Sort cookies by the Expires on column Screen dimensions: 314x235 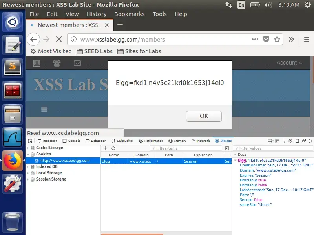pyautogui.click(x=203, y=155)
